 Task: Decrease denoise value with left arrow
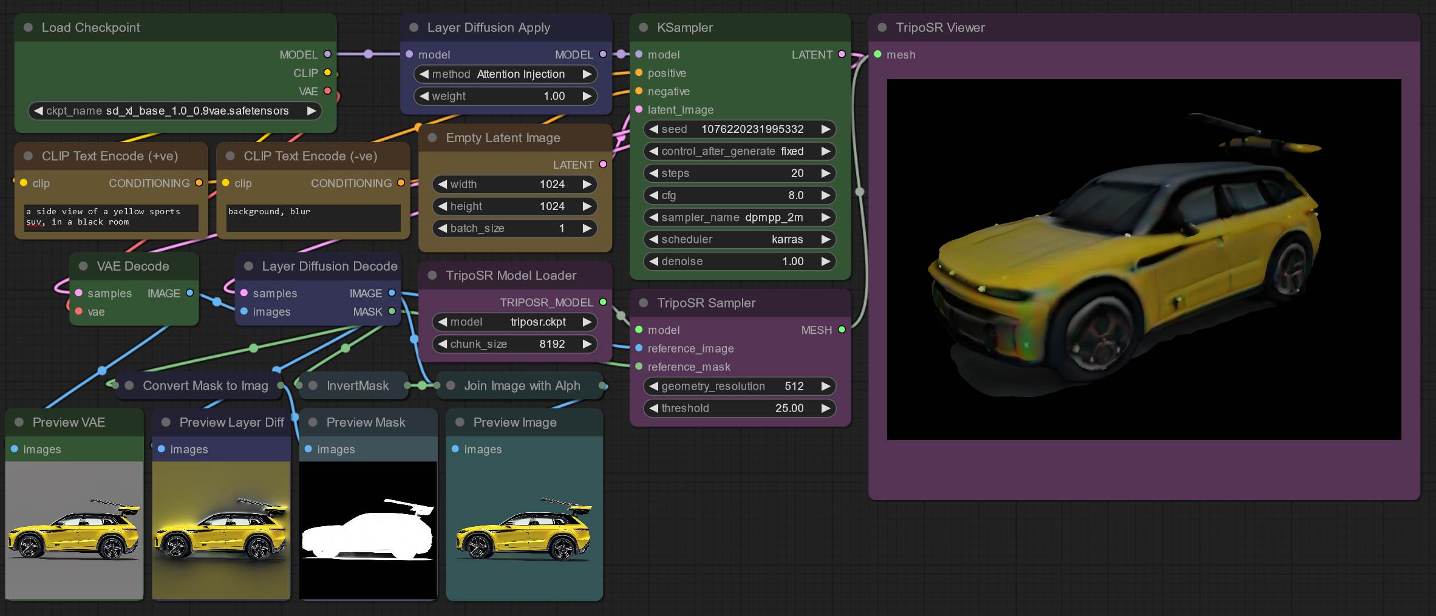tap(653, 262)
